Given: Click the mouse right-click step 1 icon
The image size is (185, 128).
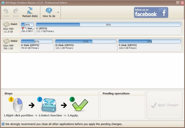Looking at the screenshot, I should (17, 105).
